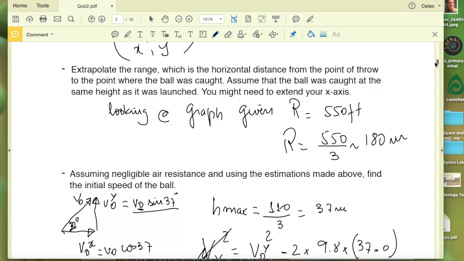Open the paint bucket color picker
This screenshot has width=464, height=261.
pyautogui.click(x=311, y=34)
